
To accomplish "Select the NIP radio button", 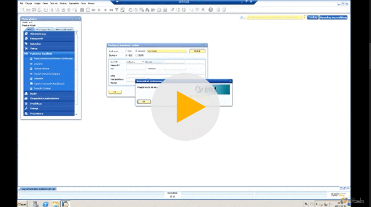I will point(126,51).
